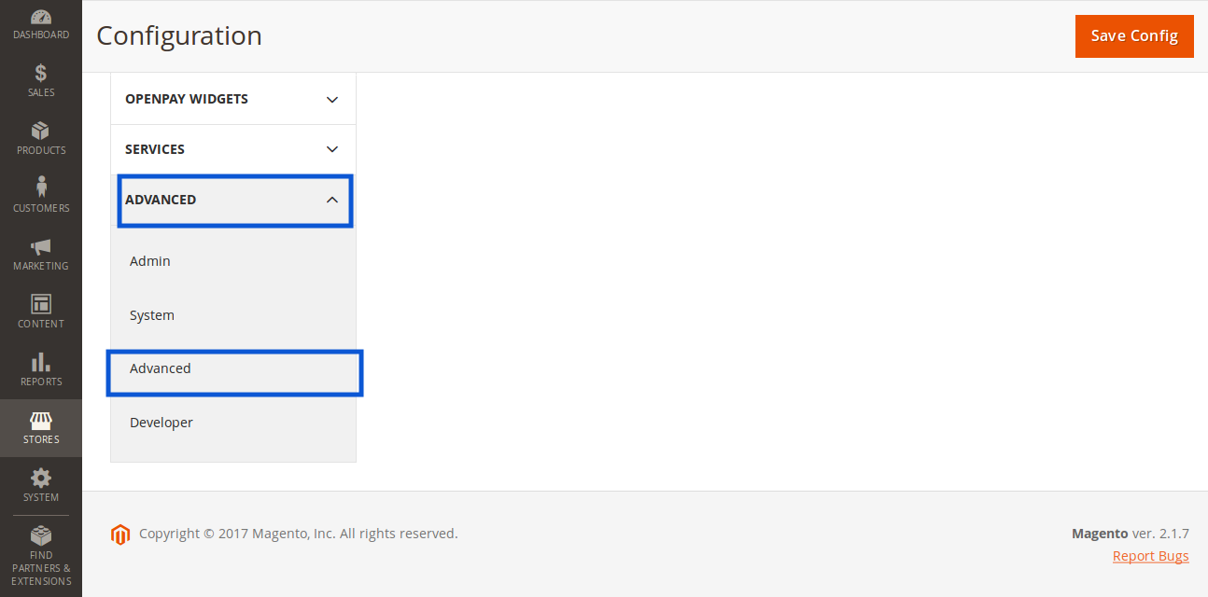The image size is (1208, 597).
Task: Open the Products box icon
Action: point(41,131)
